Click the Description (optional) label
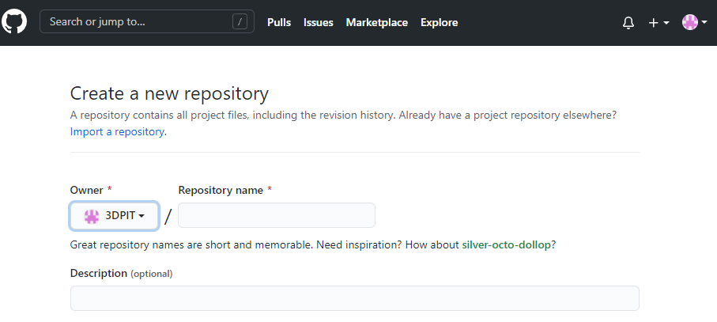The image size is (717, 322). point(121,273)
